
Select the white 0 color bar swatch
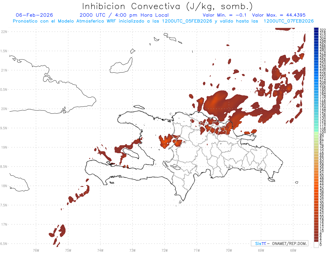click(316, 245)
